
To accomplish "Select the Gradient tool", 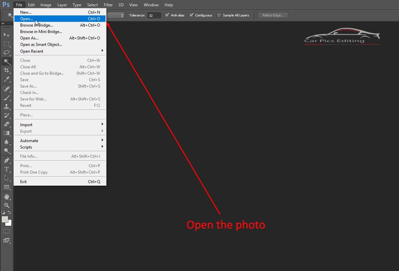I will coord(6,133).
